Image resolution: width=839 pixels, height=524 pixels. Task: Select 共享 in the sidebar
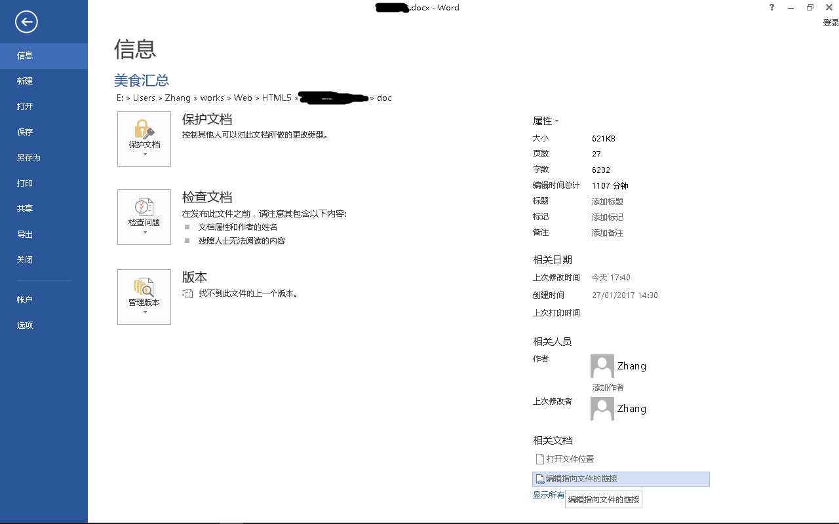pyautogui.click(x=44, y=209)
